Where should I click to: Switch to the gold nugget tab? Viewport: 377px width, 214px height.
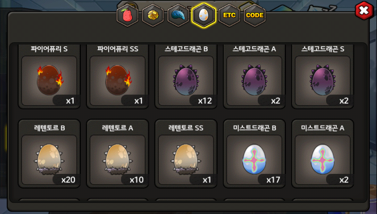tap(153, 15)
